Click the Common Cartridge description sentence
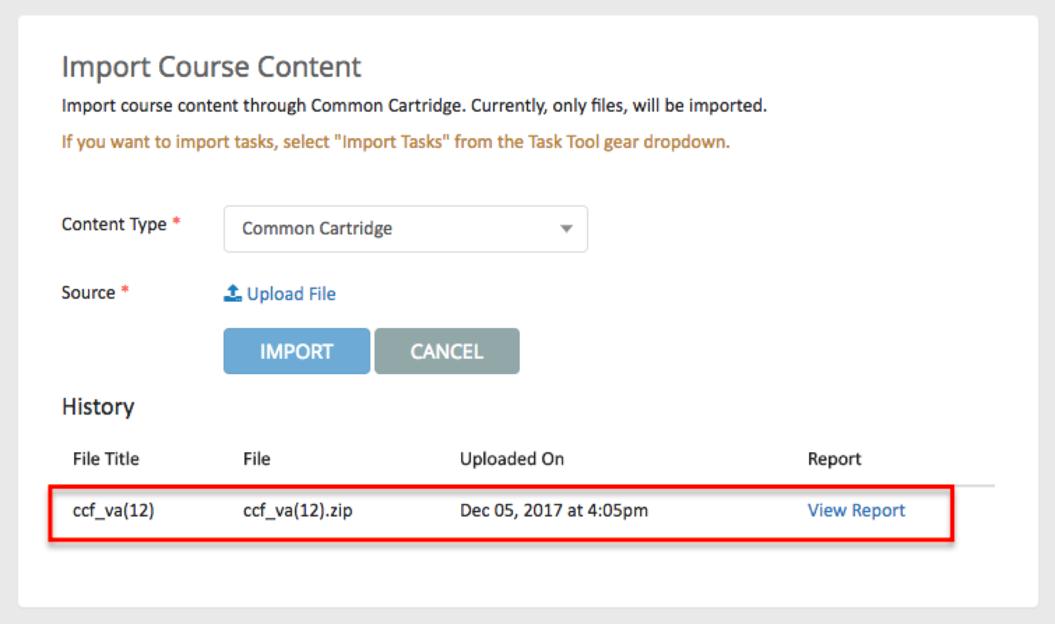 tap(414, 106)
